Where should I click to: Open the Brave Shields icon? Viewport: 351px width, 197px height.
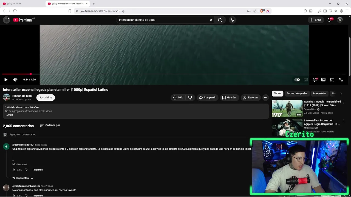click(262, 11)
